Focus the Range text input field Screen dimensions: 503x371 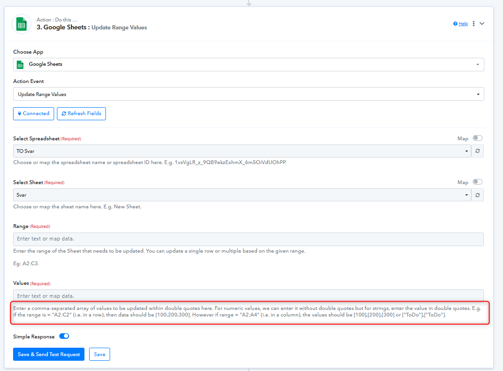[x=248, y=239]
